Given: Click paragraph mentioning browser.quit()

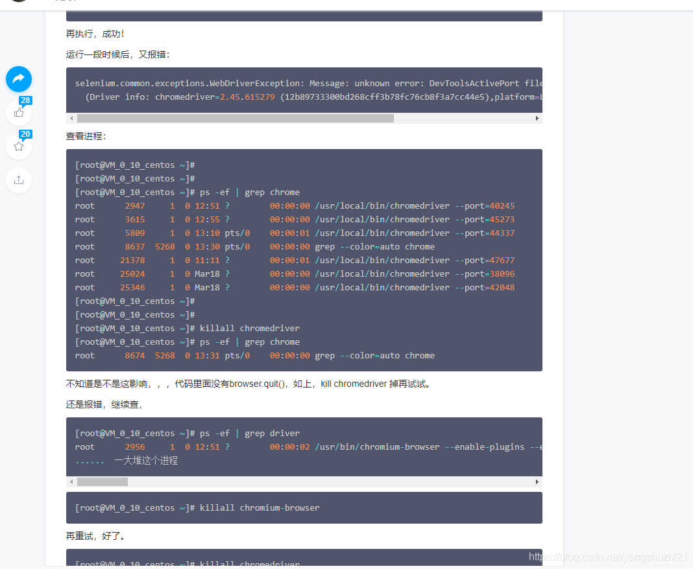Looking at the screenshot, I should point(249,384).
